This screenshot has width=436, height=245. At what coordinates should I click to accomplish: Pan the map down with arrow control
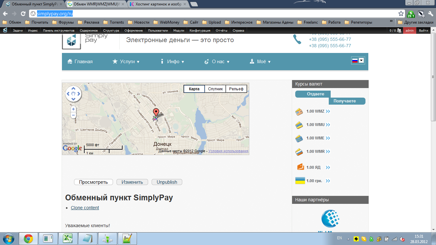coord(73,99)
